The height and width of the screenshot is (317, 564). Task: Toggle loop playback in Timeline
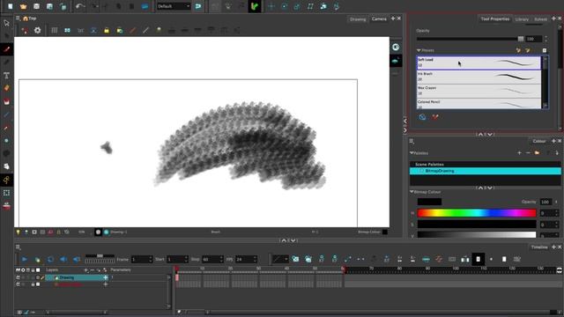pyautogui.click(x=51, y=259)
